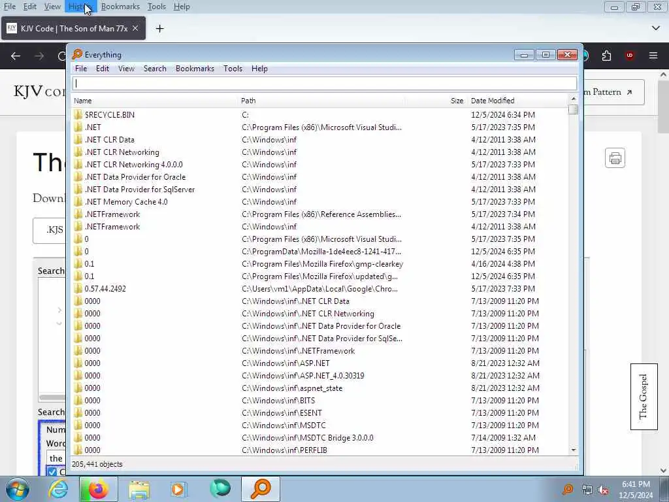Viewport: 669px width, 502px height.
Task: Select the 0.1 folder in gmp-clearkey path
Action: (x=320, y=264)
